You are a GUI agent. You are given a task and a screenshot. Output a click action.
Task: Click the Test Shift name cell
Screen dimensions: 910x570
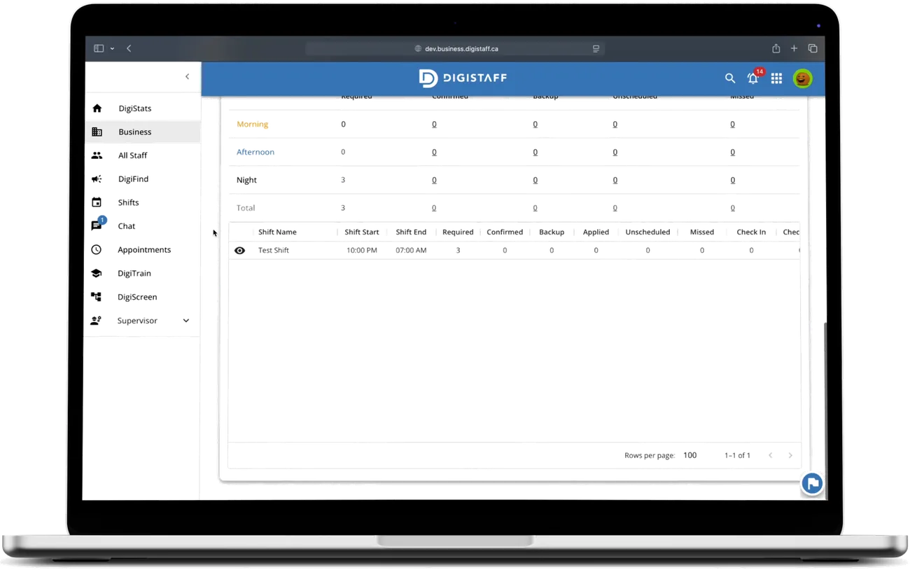coord(274,250)
